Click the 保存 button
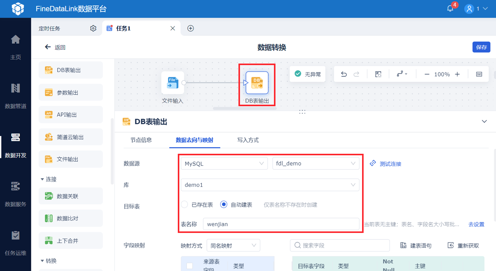496x271 pixels. (482, 47)
